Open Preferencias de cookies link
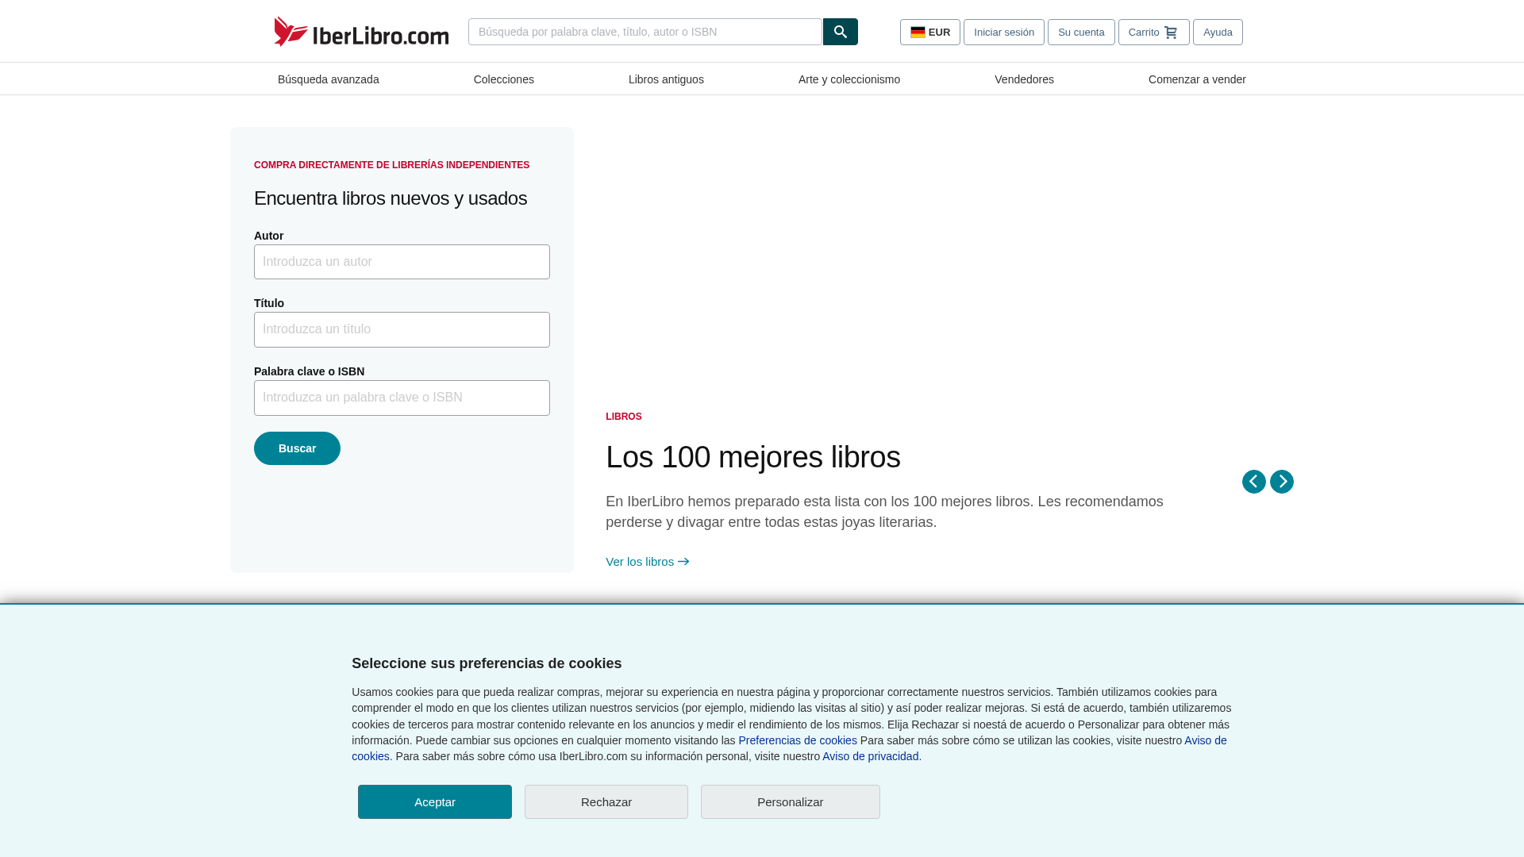The height and width of the screenshot is (857, 1524). (798, 740)
